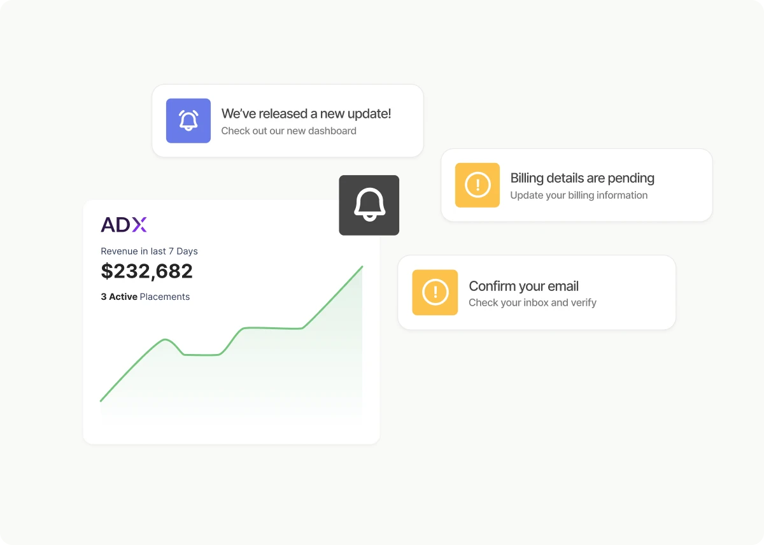Click "Update your billing information" link text
Screen dimensions: 764x545
coord(579,195)
